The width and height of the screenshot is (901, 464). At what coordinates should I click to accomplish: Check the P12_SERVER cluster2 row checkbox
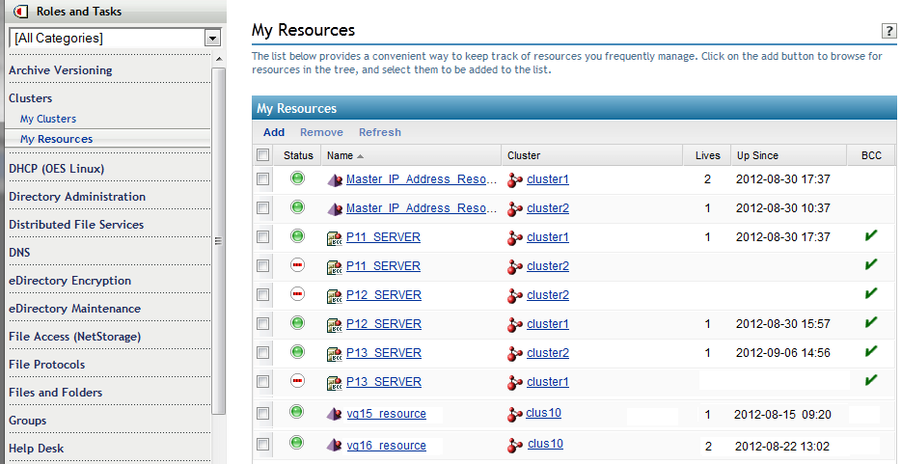[x=263, y=294]
